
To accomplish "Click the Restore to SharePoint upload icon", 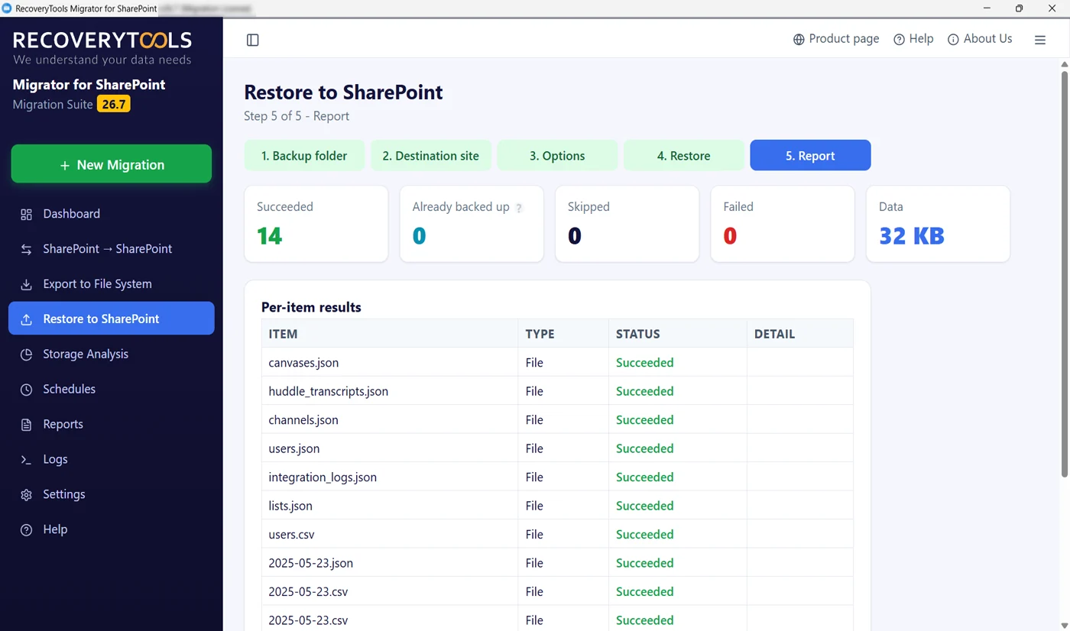I will click(26, 320).
